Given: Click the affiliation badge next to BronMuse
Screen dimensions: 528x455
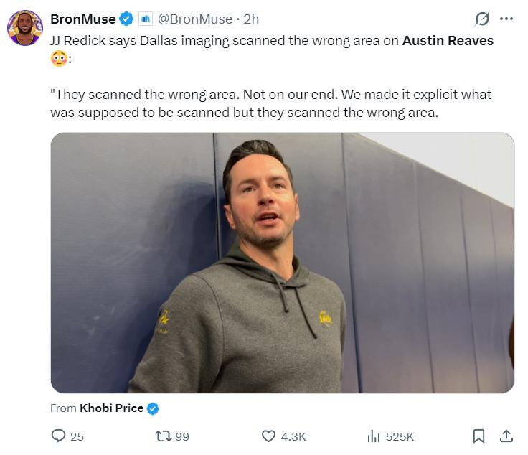Looking at the screenshot, I should [146, 19].
